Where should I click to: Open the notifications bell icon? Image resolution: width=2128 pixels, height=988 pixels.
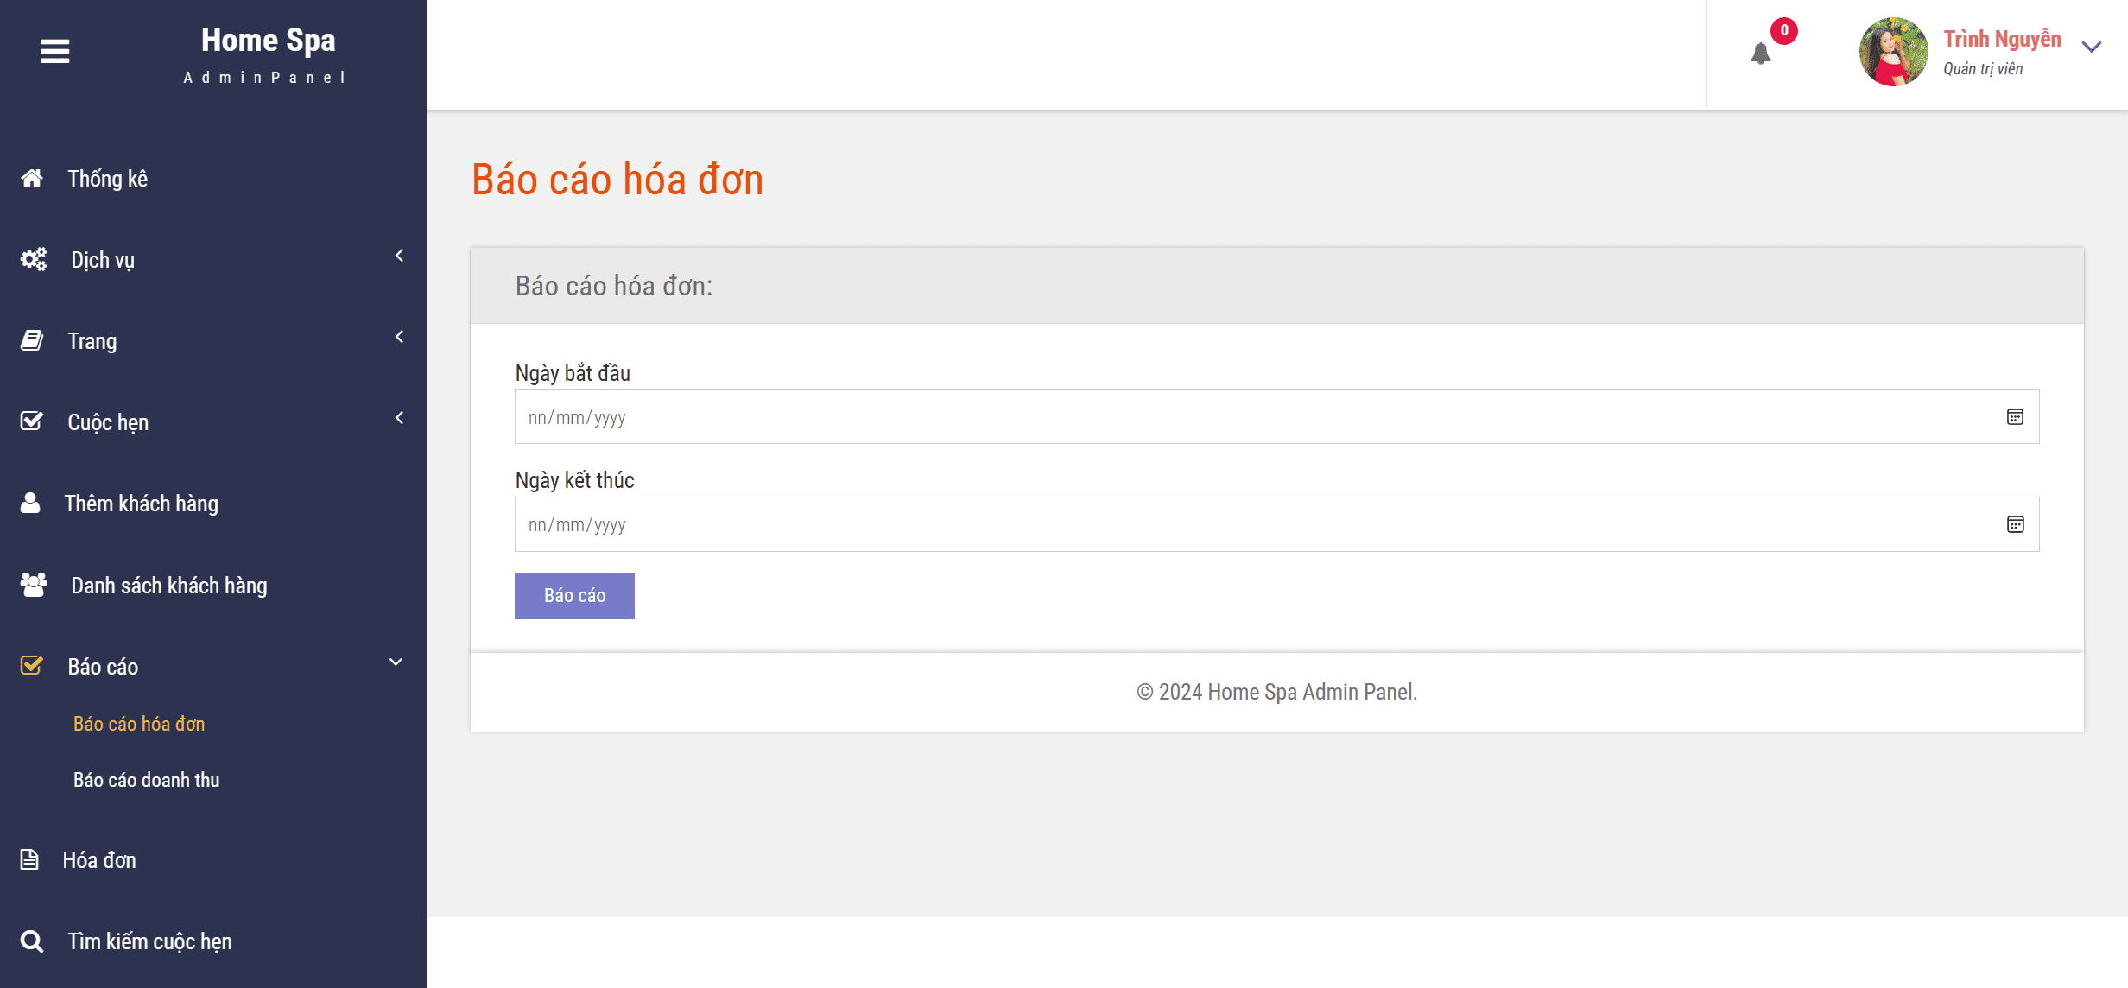pyautogui.click(x=1760, y=54)
